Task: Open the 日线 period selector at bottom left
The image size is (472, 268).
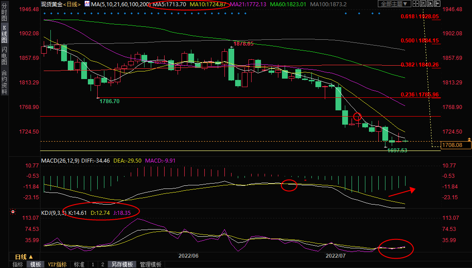Action: point(21,257)
